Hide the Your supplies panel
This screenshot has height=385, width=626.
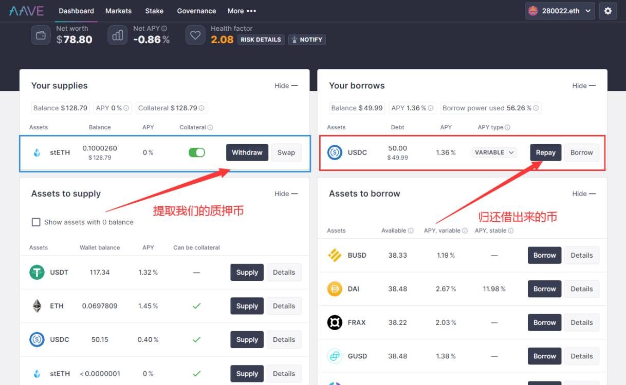click(286, 86)
